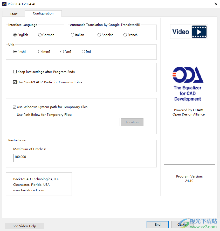Image resolution: width=220 pixels, height=231 pixels.
Task: Set unit to [m]
Action: pos(86,52)
